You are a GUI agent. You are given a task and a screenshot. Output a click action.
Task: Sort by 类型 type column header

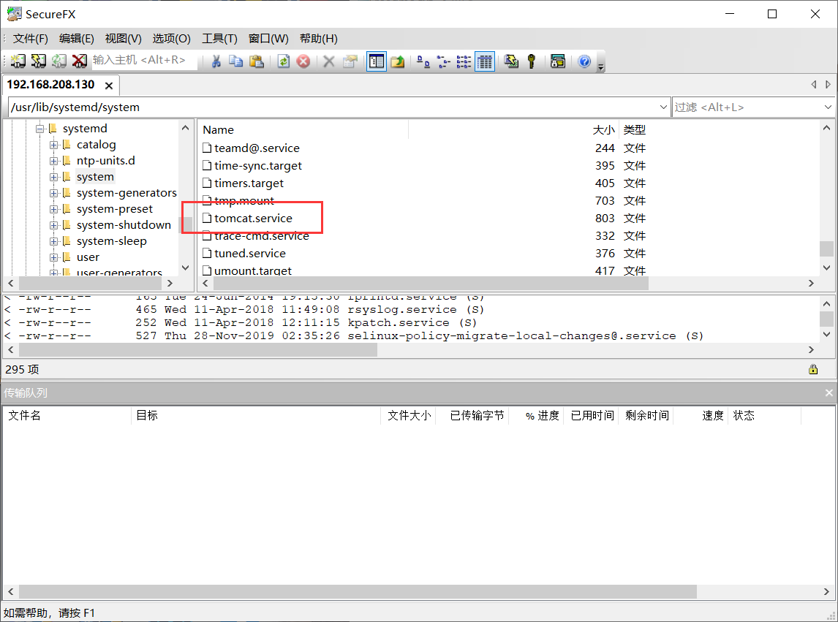[x=635, y=130]
